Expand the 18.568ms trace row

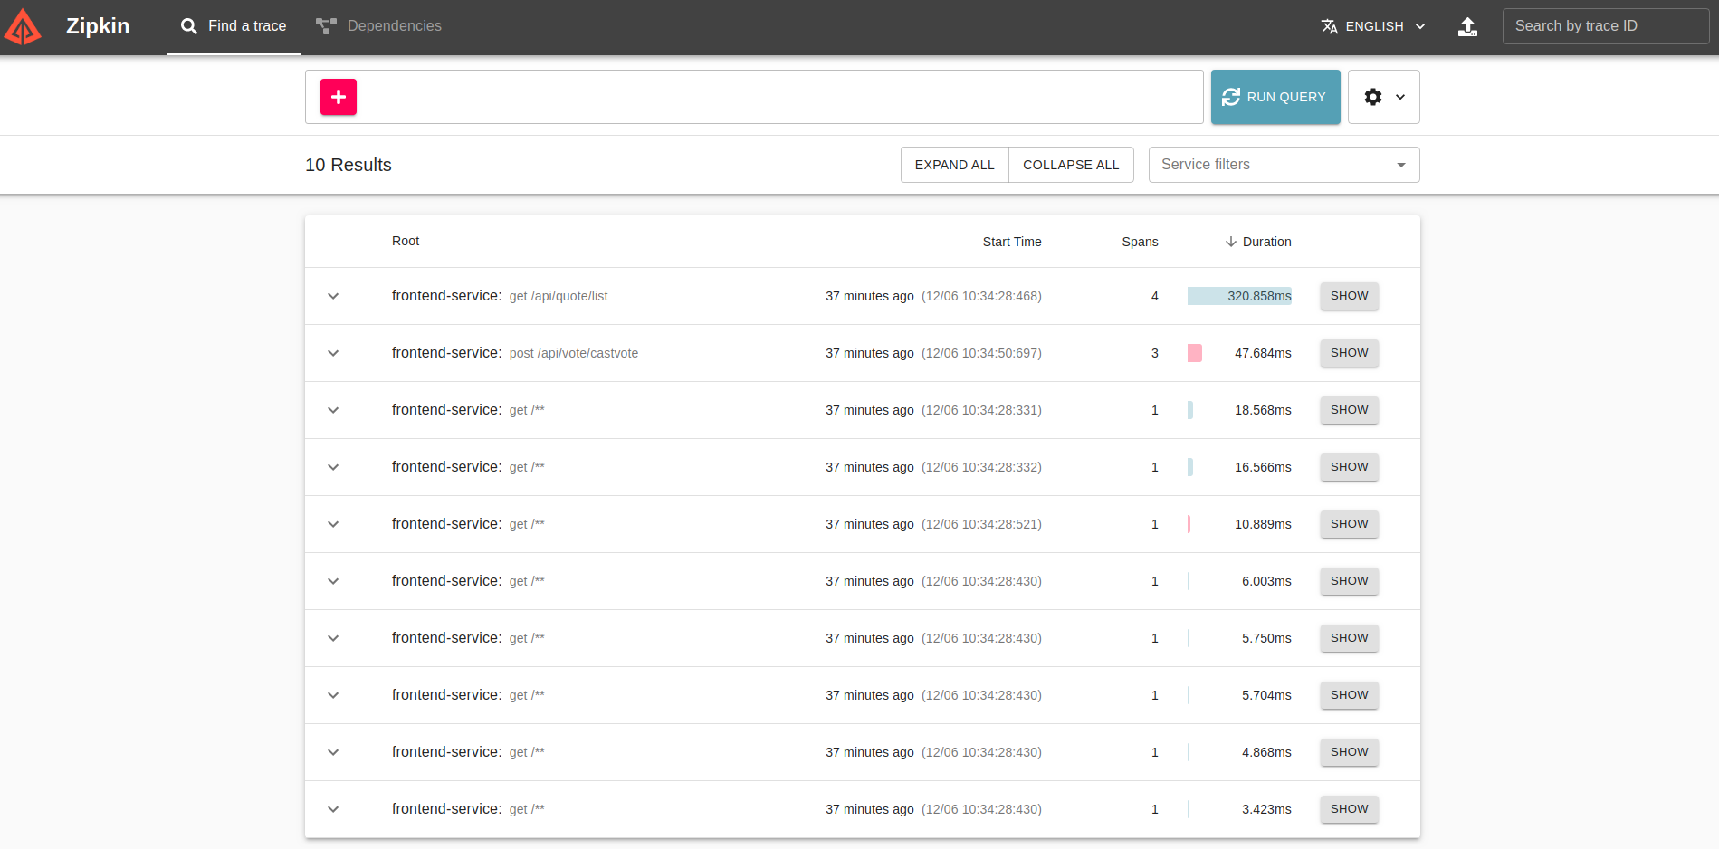tap(333, 410)
